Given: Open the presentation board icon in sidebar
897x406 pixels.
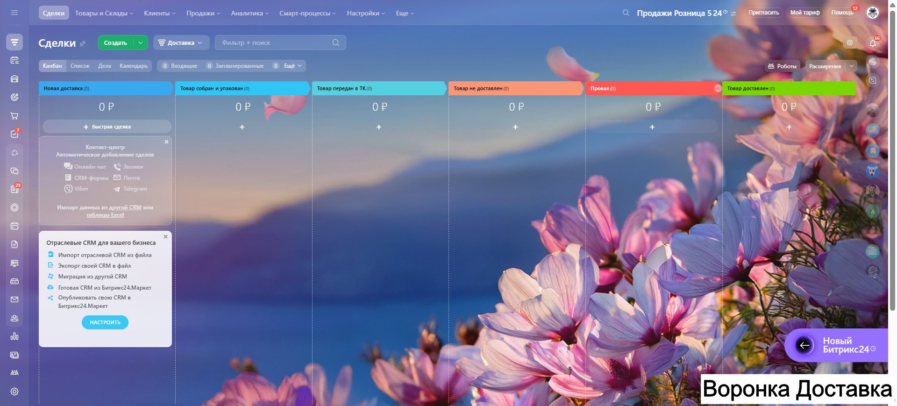Looking at the screenshot, I should pos(14,263).
